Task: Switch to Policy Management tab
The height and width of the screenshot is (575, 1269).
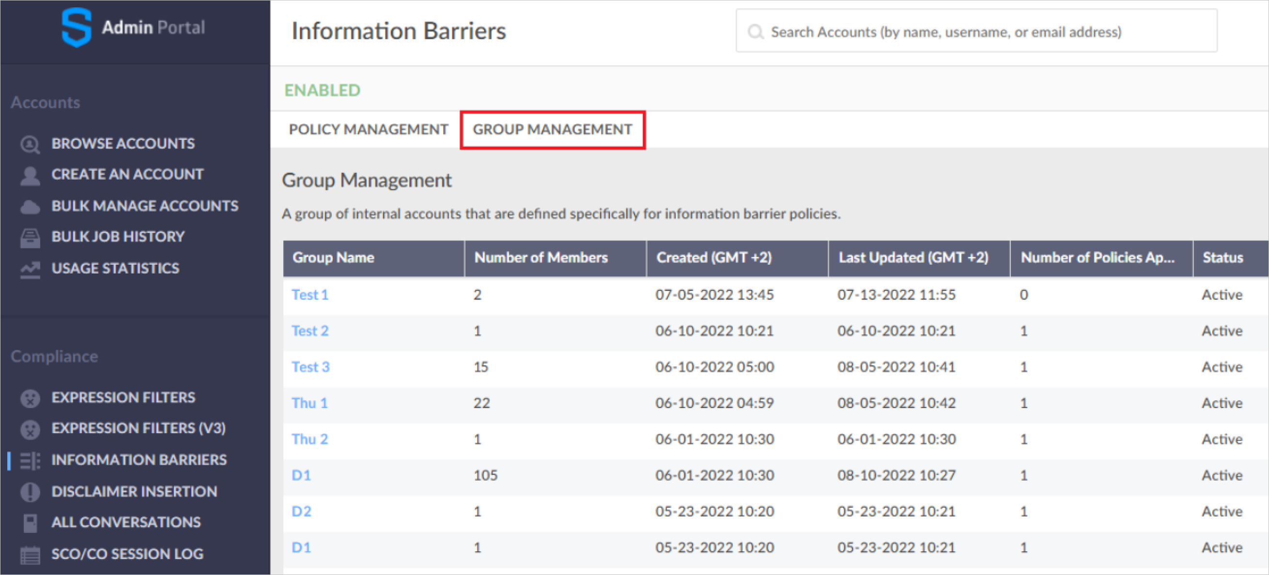Action: (x=369, y=130)
